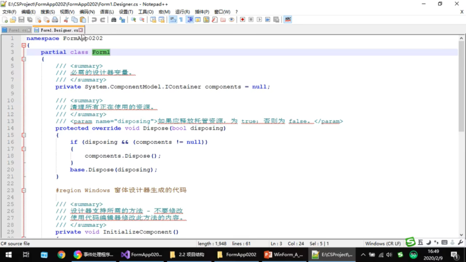Click the user defined language icon

coord(198,19)
